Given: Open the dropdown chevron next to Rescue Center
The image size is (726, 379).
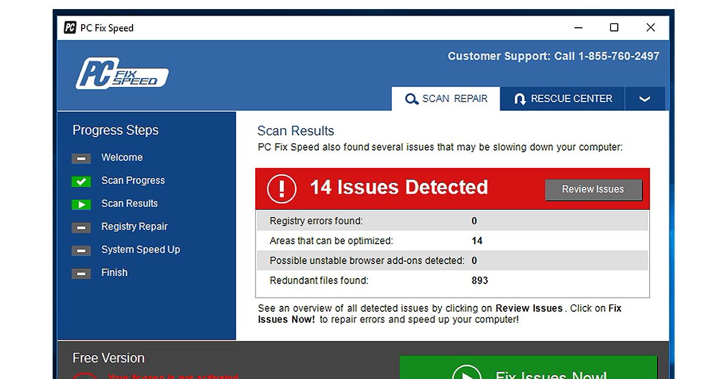Looking at the screenshot, I should [x=645, y=99].
